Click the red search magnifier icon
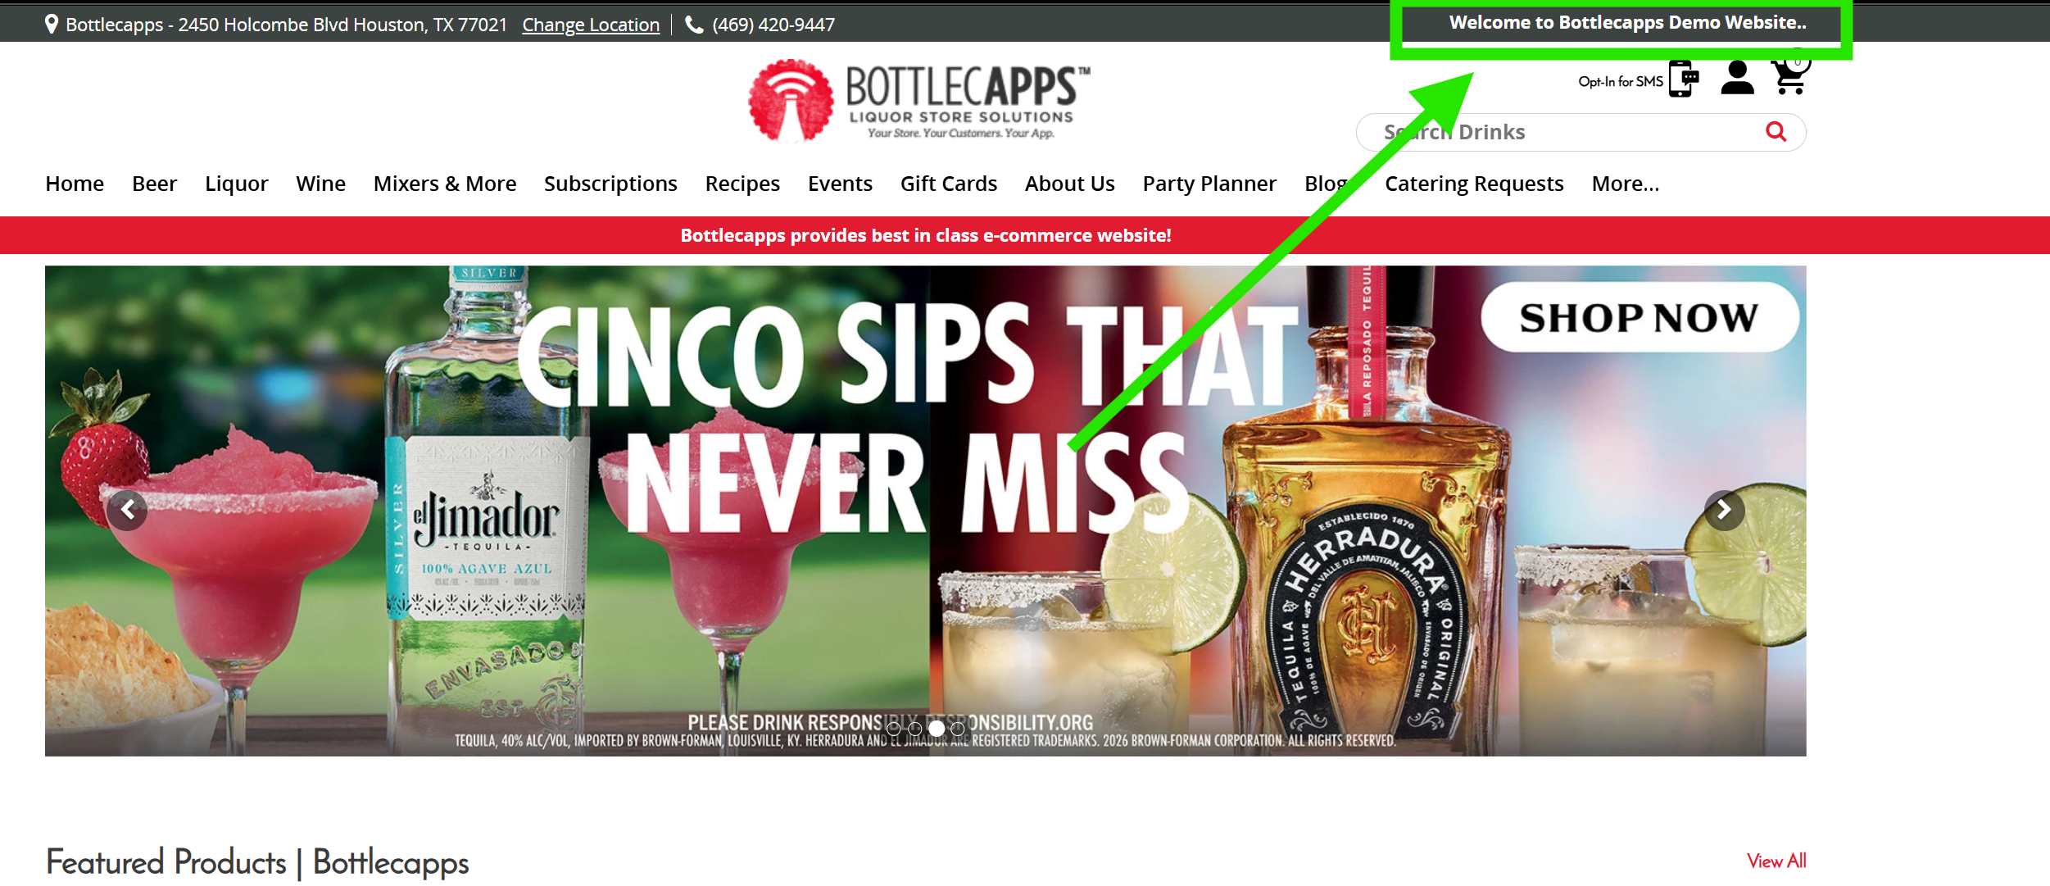This screenshot has height=886, width=2050. point(1776,132)
